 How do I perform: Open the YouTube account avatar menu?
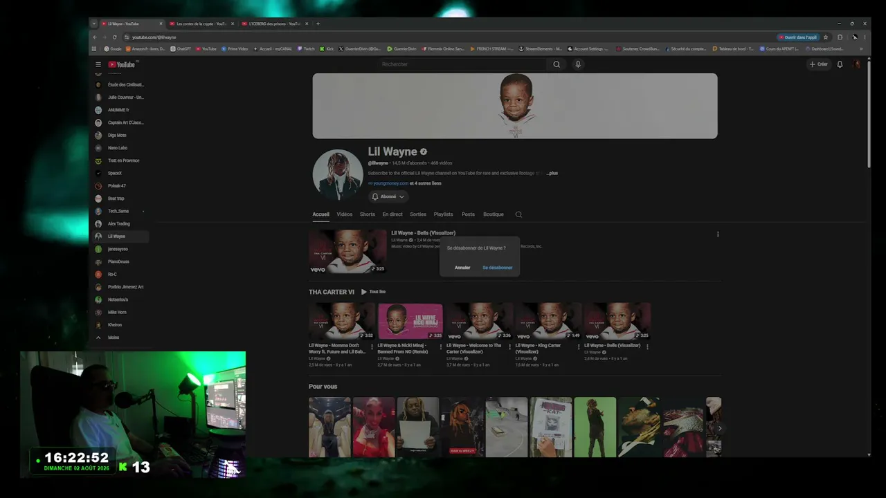(857, 64)
